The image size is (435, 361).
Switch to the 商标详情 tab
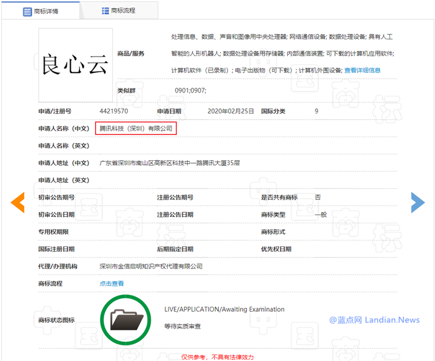pos(41,11)
